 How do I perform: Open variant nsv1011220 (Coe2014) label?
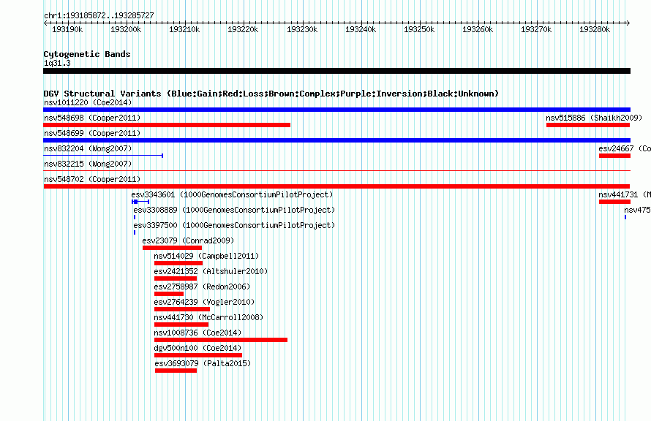(88, 102)
